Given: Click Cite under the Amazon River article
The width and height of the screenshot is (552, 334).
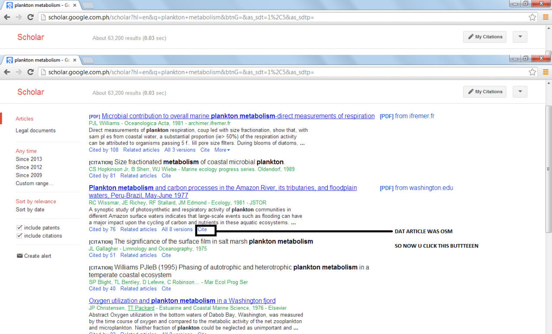Looking at the screenshot, I should click(x=202, y=229).
